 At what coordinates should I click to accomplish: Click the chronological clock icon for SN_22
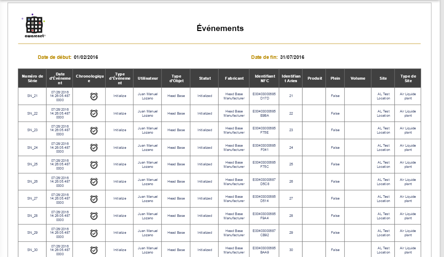pos(94,113)
